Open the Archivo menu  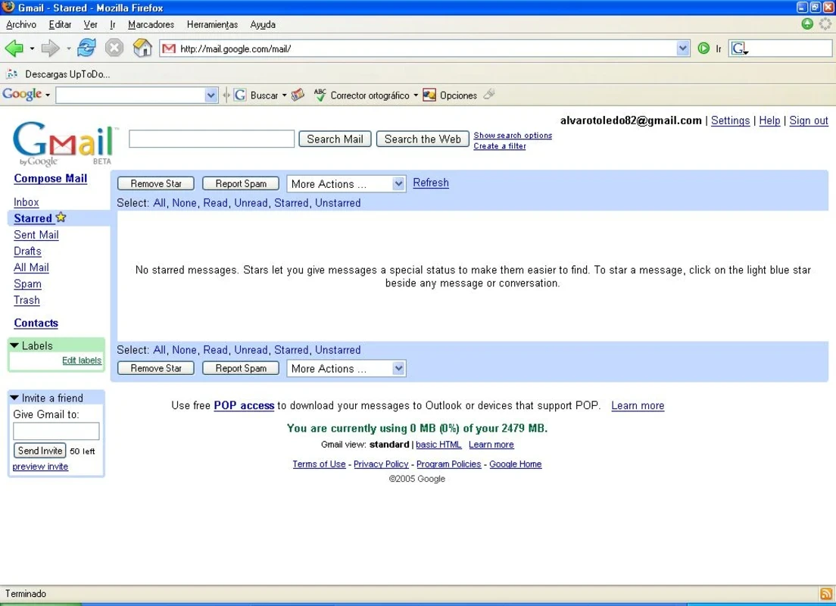(21, 24)
